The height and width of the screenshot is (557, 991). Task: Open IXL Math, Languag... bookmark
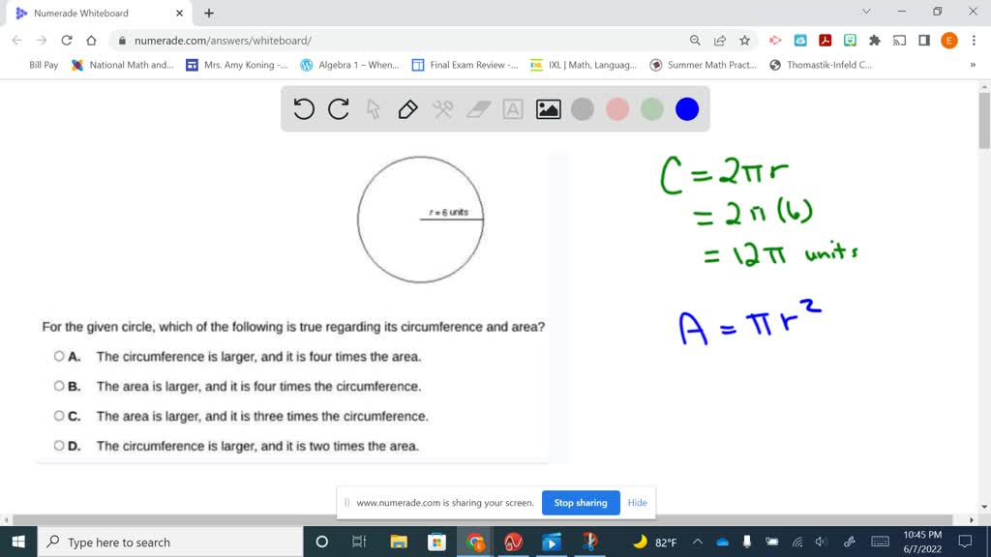pyautogui.click(x=583, y=65)
